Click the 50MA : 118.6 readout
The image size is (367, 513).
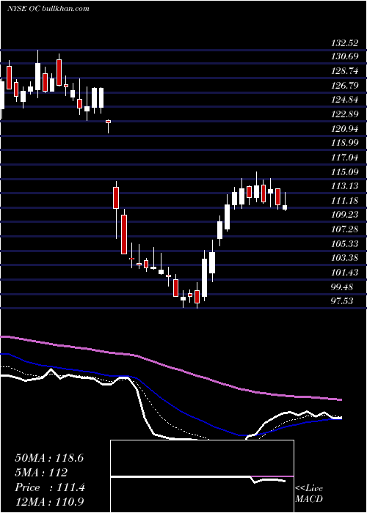(x=49, y=458)
